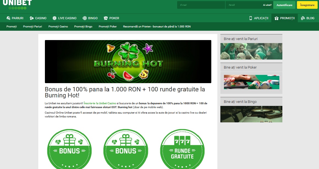This screenshot has height=169, width=319.
Task: Click the Burning Hot banner
Action: (x=128, y=61)
